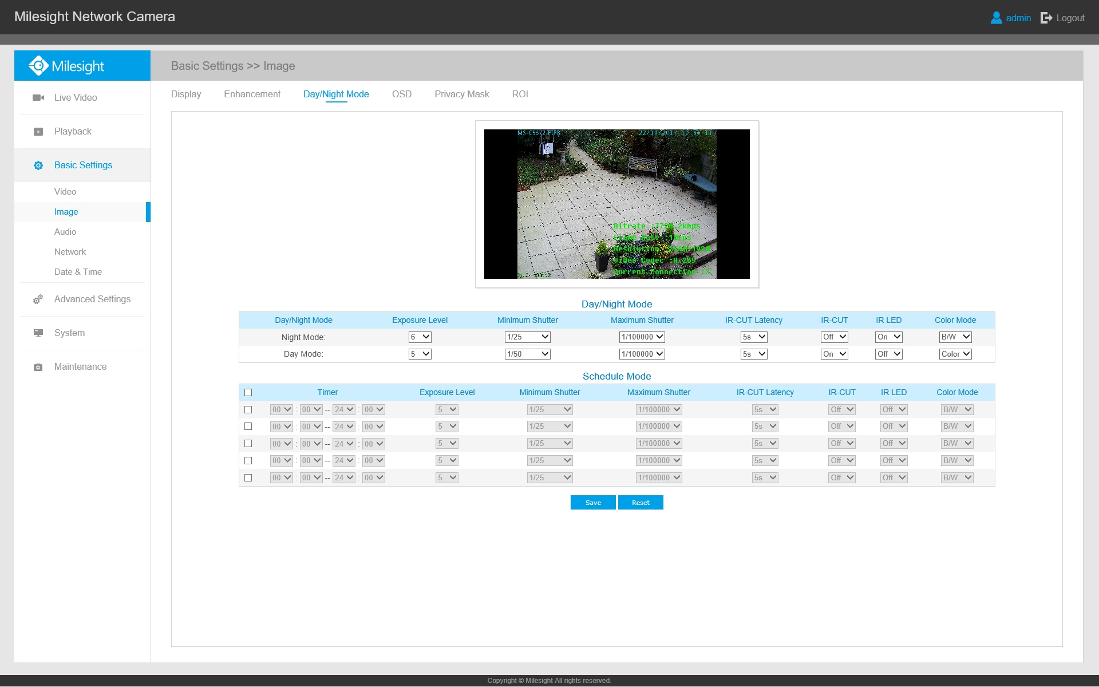Click the Live Video camera icon
Screen dimensions: 1099x687
click(38, 98)
